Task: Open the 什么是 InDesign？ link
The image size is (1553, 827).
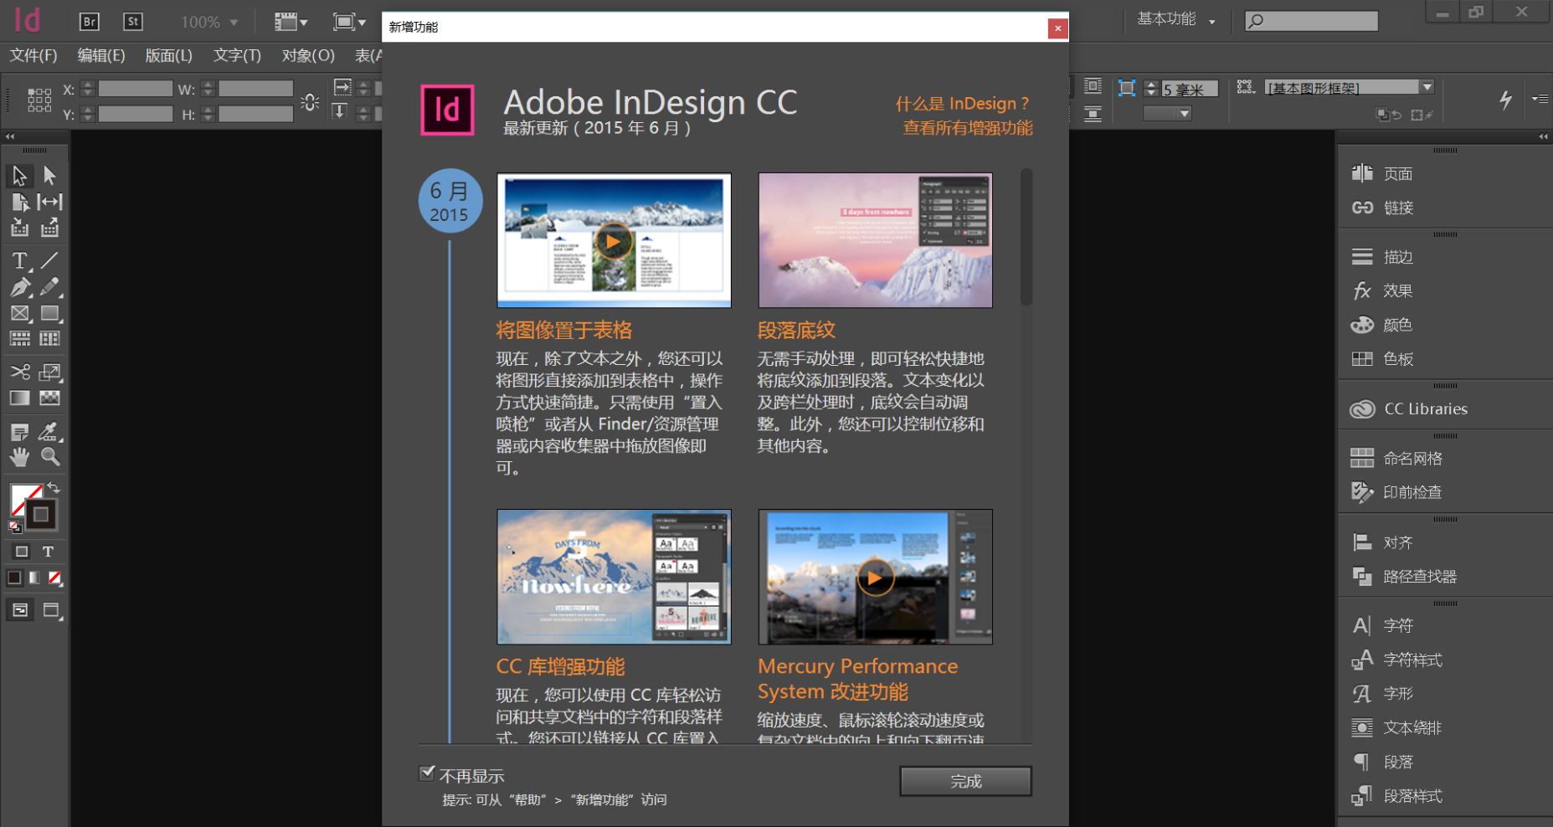Action: point(963,104)
